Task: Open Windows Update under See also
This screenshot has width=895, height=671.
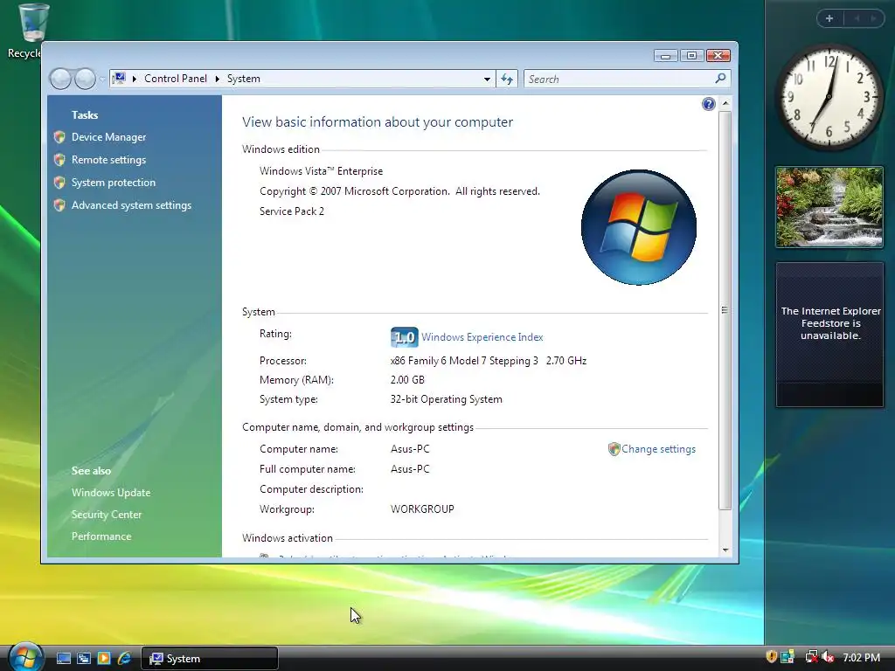Action: [111, 493]
